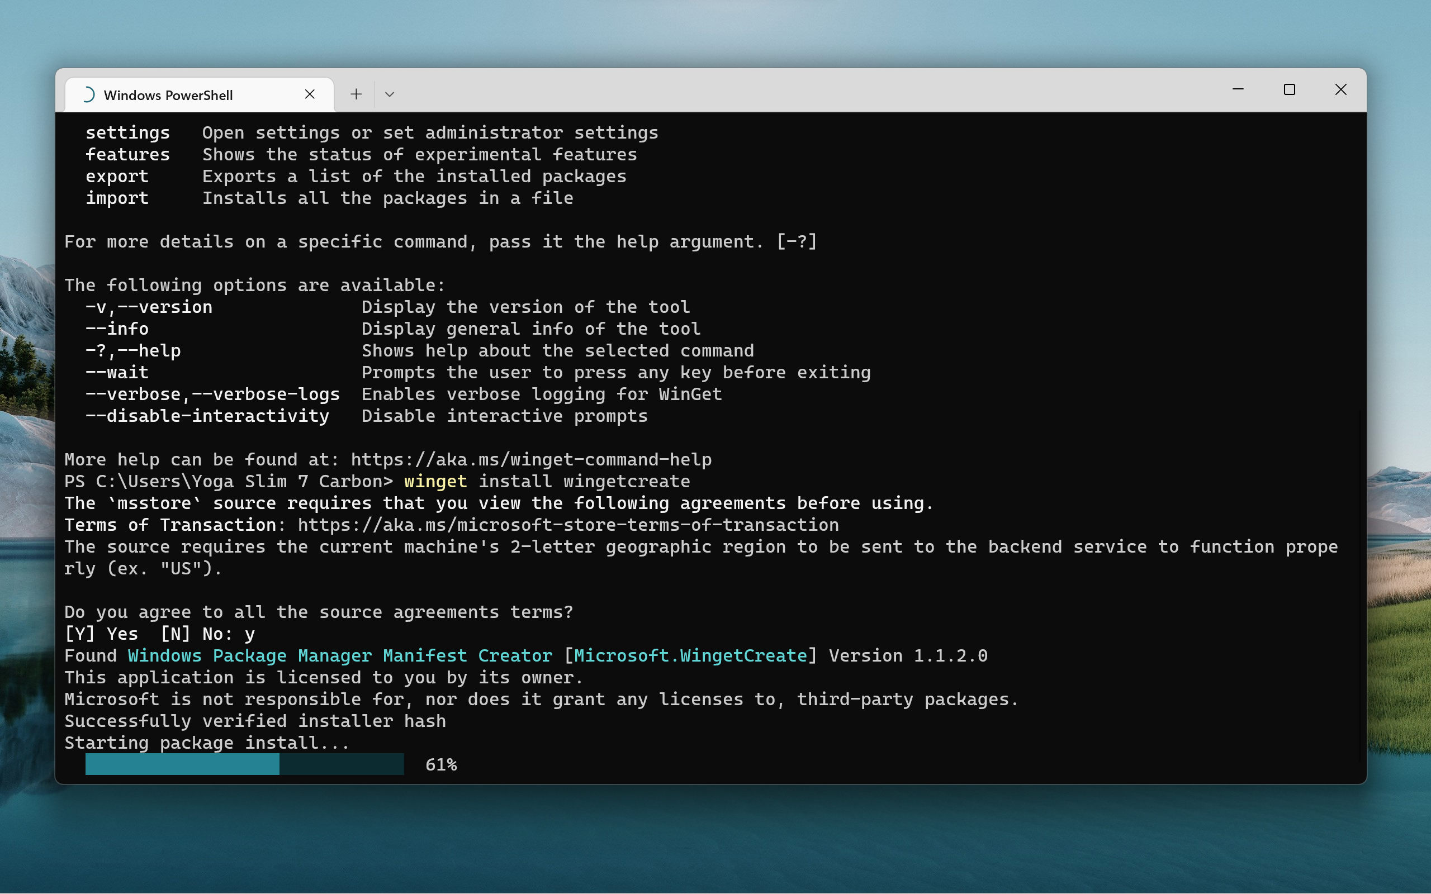The width and height of the screenshot is (1431, 894).
Task: Click 'Disable interactive prompts' description
Action: coord(504,416)
